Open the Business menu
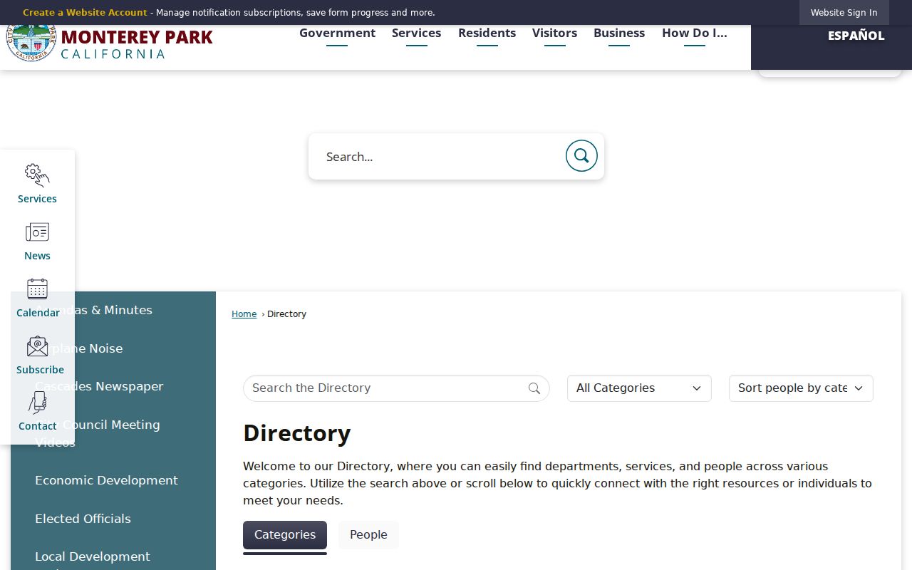 (x=619, y=33)
